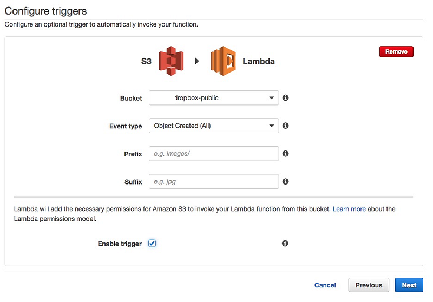The height and width of the screenshot is (302, 433).
Task: Open the info icon next to Bucket
Action: tap(286, 98)
